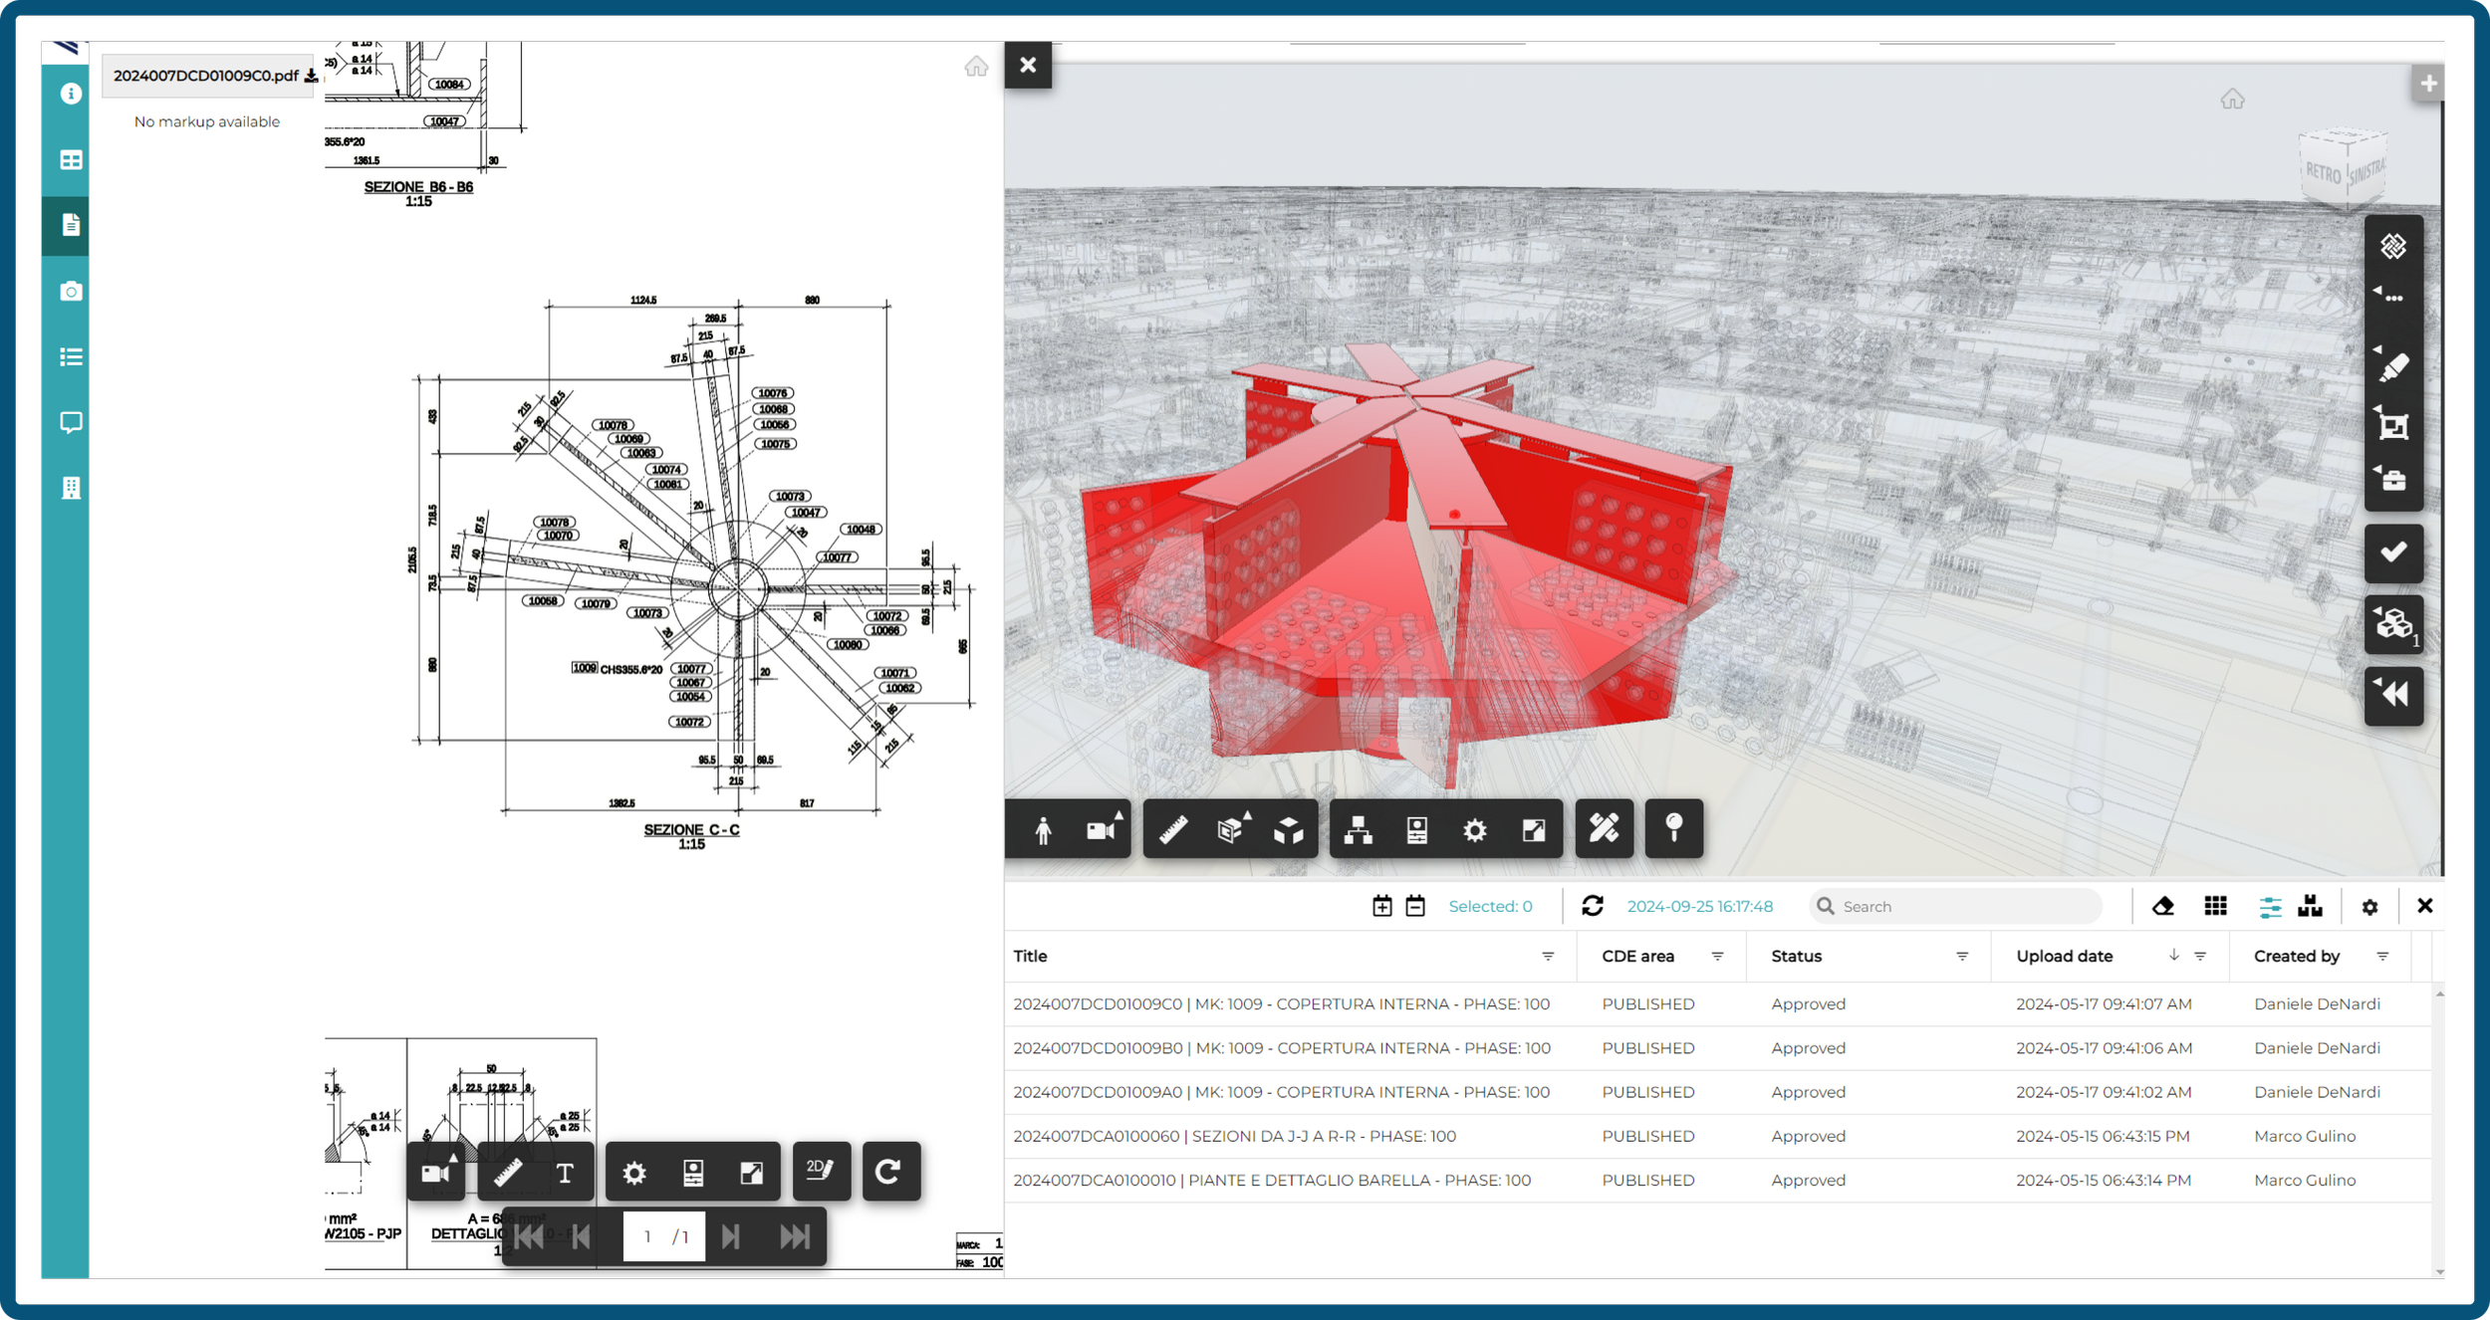Click the refresh button next to timestamp
This screenshot has width=2490, height=1320.
coord(1592,906)
